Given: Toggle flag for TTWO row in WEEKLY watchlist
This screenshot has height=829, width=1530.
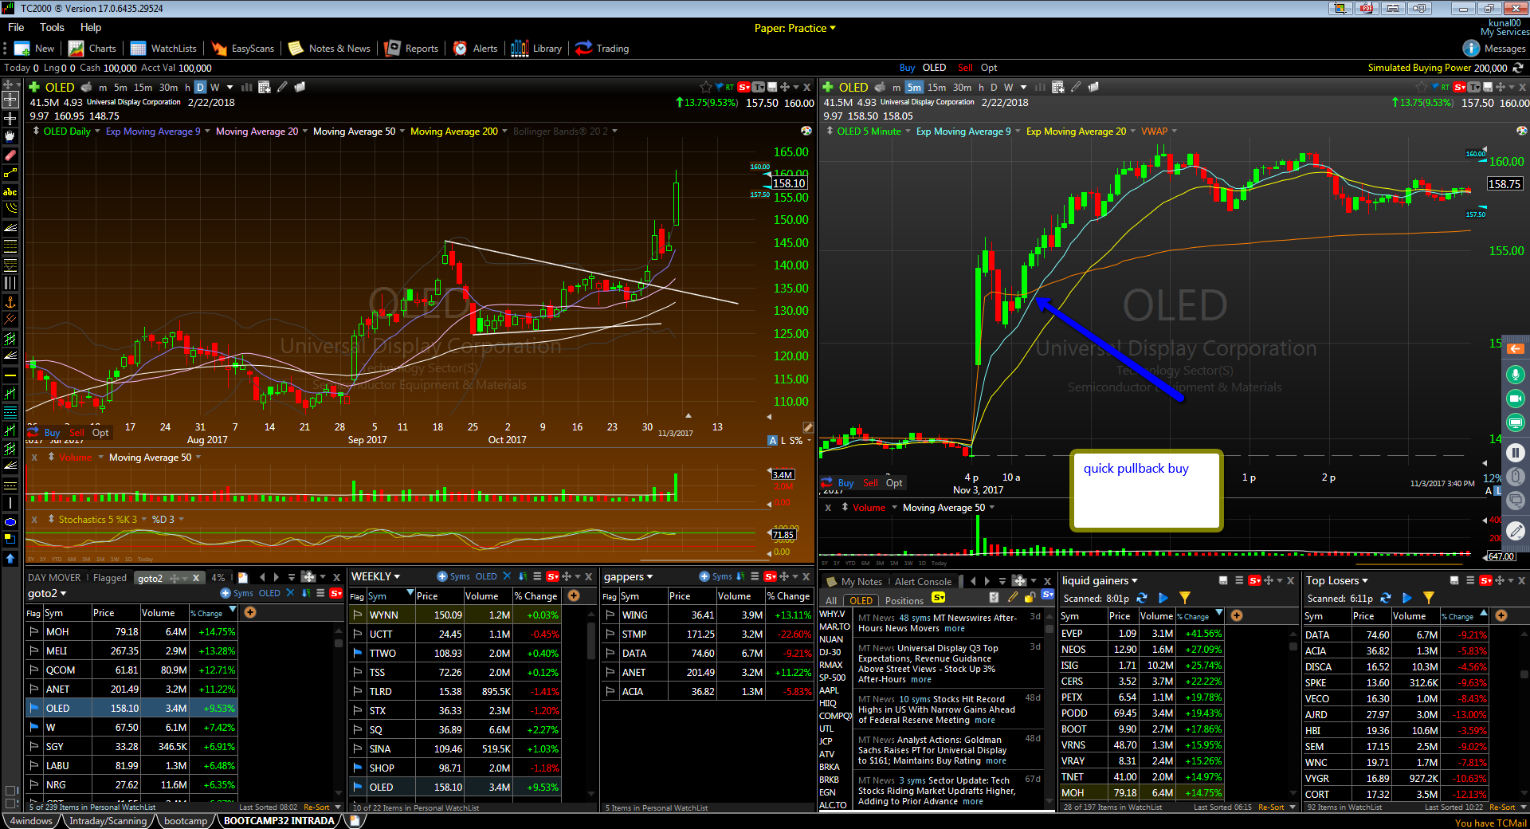Looking at the screenshot, I should point(358,653).
